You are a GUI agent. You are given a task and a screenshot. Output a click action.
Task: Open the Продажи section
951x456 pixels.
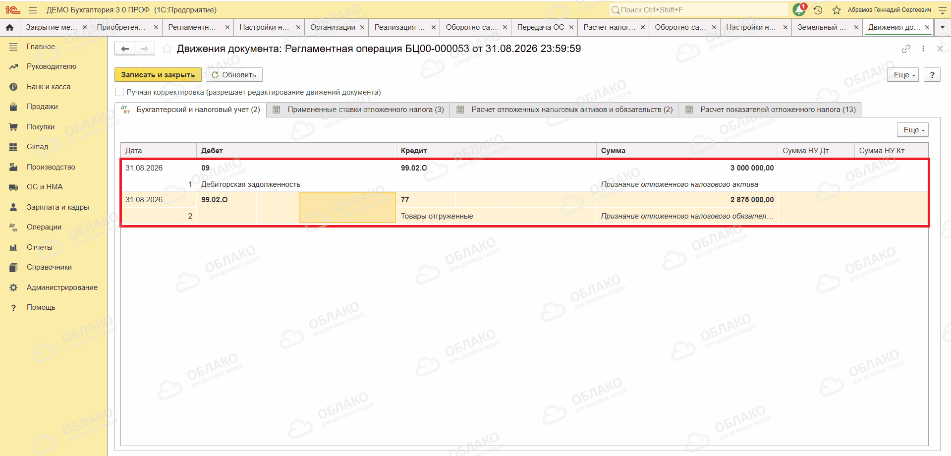[x=42, y=107]
